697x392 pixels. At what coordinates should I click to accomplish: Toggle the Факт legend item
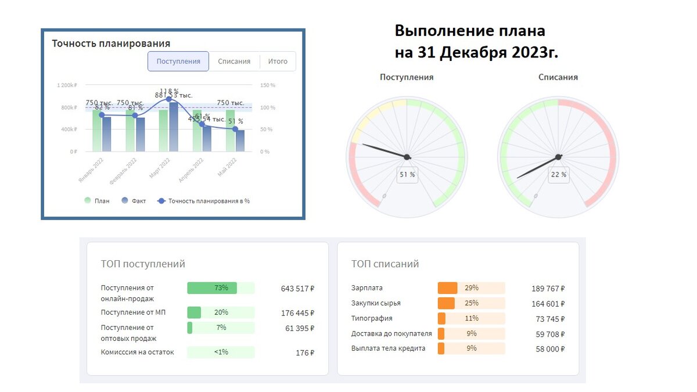pyautogui.click(x=134, y=201)
